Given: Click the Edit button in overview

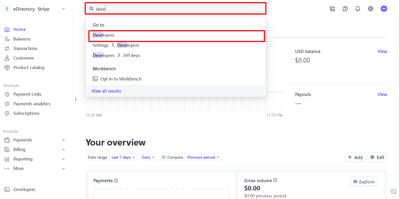Looking at the screenshot, I should [377, 157].
